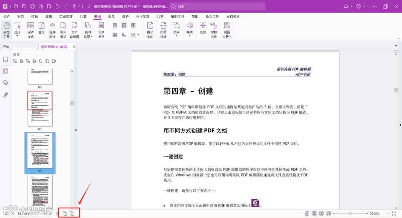Click the zoom out minus button
The width and height of the screenshot is (402, 218).
click(x=334, y=214)
